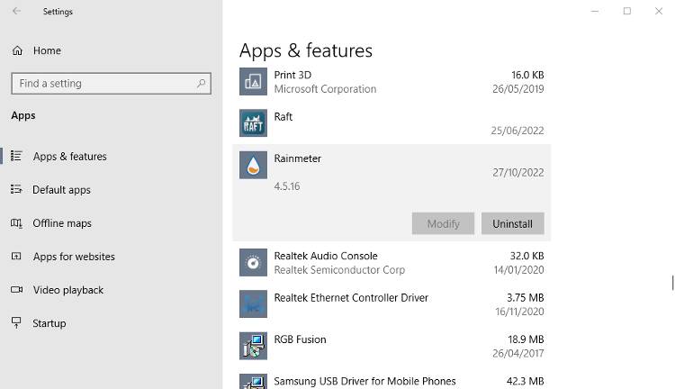Click the Find a setting search box

tap(103, 84)
